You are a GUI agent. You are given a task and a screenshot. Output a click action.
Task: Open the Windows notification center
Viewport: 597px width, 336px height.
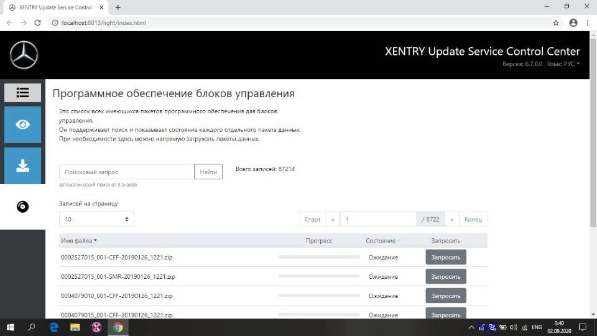coord(583,327)
